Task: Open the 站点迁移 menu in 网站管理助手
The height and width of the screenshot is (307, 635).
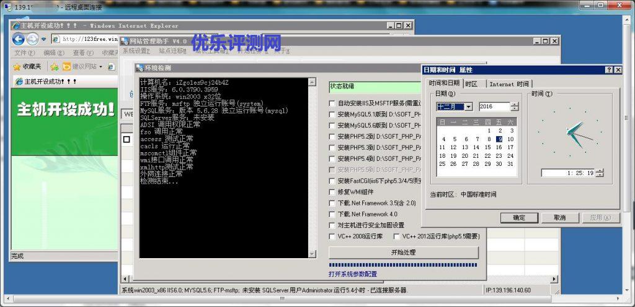Action: coord(172,51)
